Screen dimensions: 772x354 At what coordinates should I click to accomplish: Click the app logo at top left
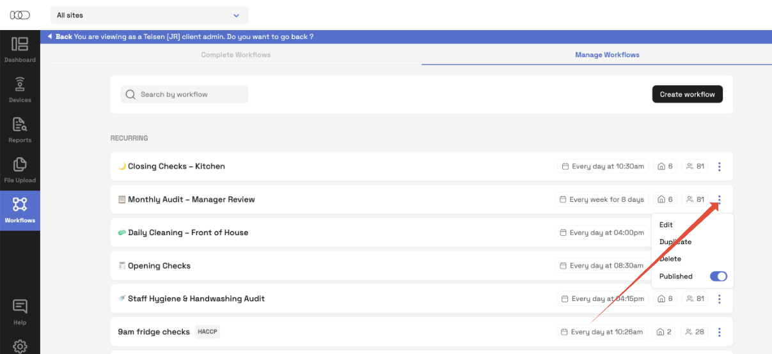(x=20, y=15)
